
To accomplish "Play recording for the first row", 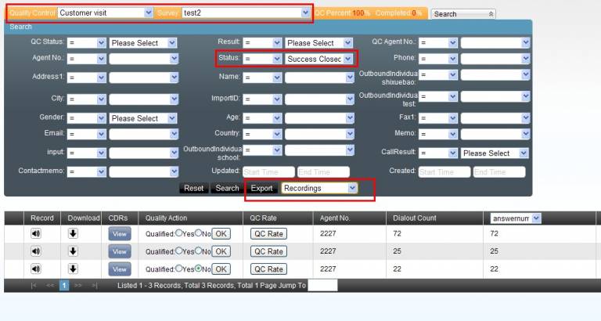I will point(36,233).
